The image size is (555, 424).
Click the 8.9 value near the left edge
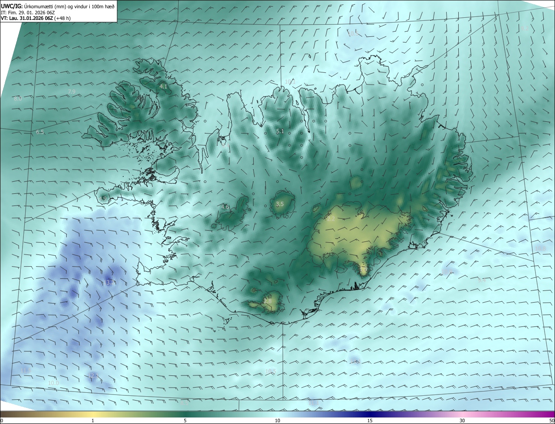(x=18, y=99)
